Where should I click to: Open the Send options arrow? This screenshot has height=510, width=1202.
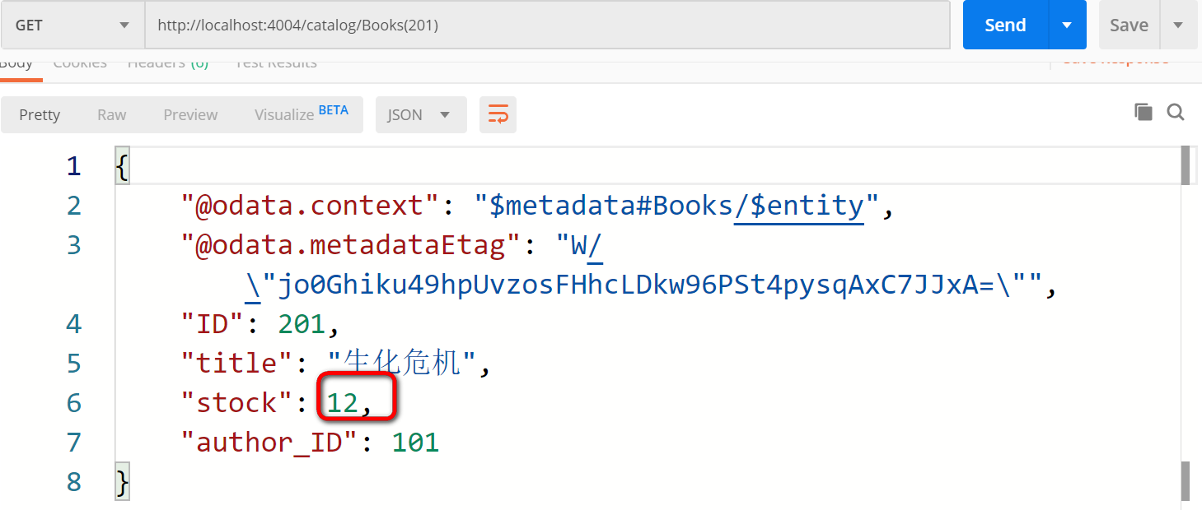(x=1068, y=25)
